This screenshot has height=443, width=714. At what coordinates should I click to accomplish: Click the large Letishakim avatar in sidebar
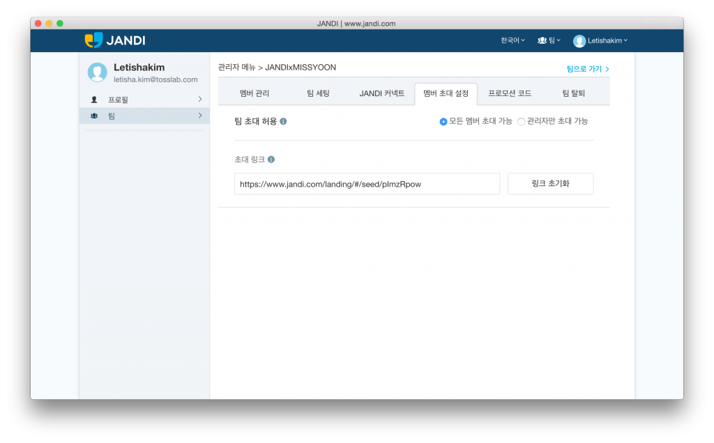98,72
